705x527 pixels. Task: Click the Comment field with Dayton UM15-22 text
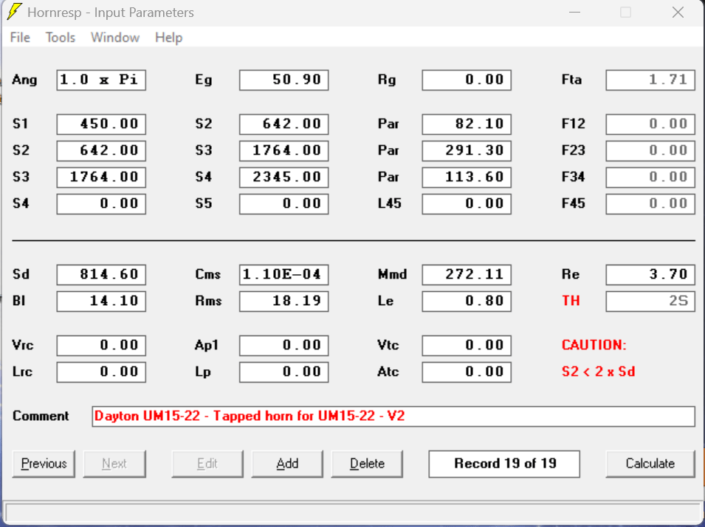(x=393, y=416)
